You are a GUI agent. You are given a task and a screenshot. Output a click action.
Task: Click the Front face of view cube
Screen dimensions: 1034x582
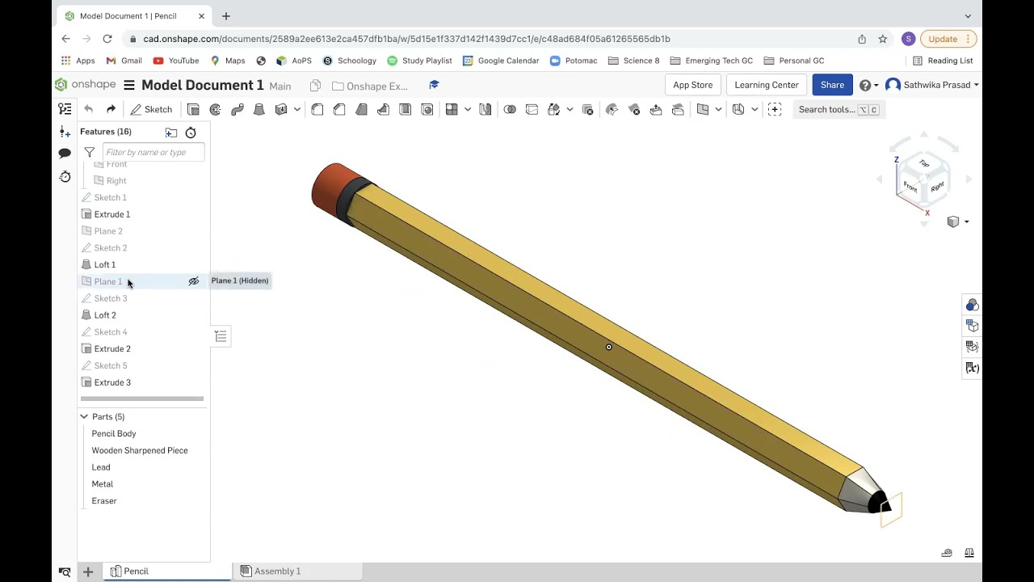coord(910,187)
